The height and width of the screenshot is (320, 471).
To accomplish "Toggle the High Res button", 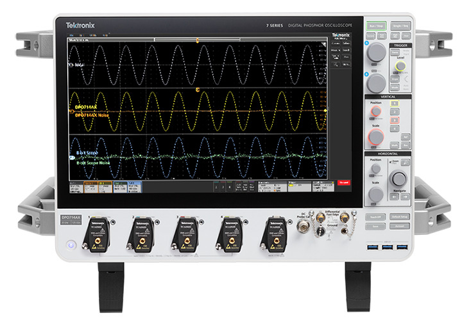I will [x=395, y=36].
